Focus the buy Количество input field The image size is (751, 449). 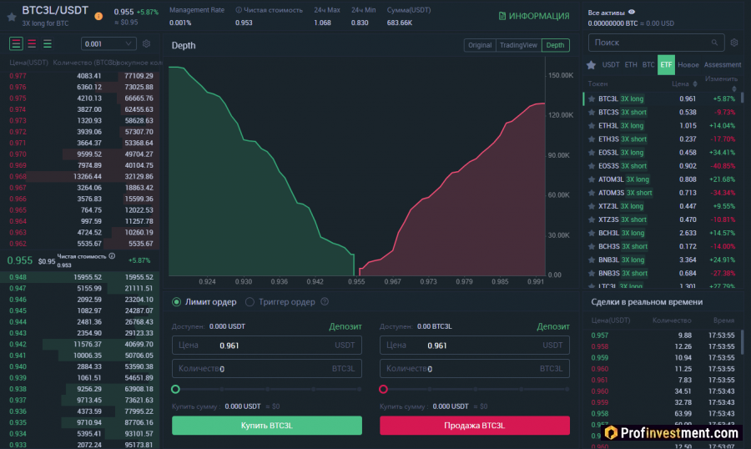(267, 369)
